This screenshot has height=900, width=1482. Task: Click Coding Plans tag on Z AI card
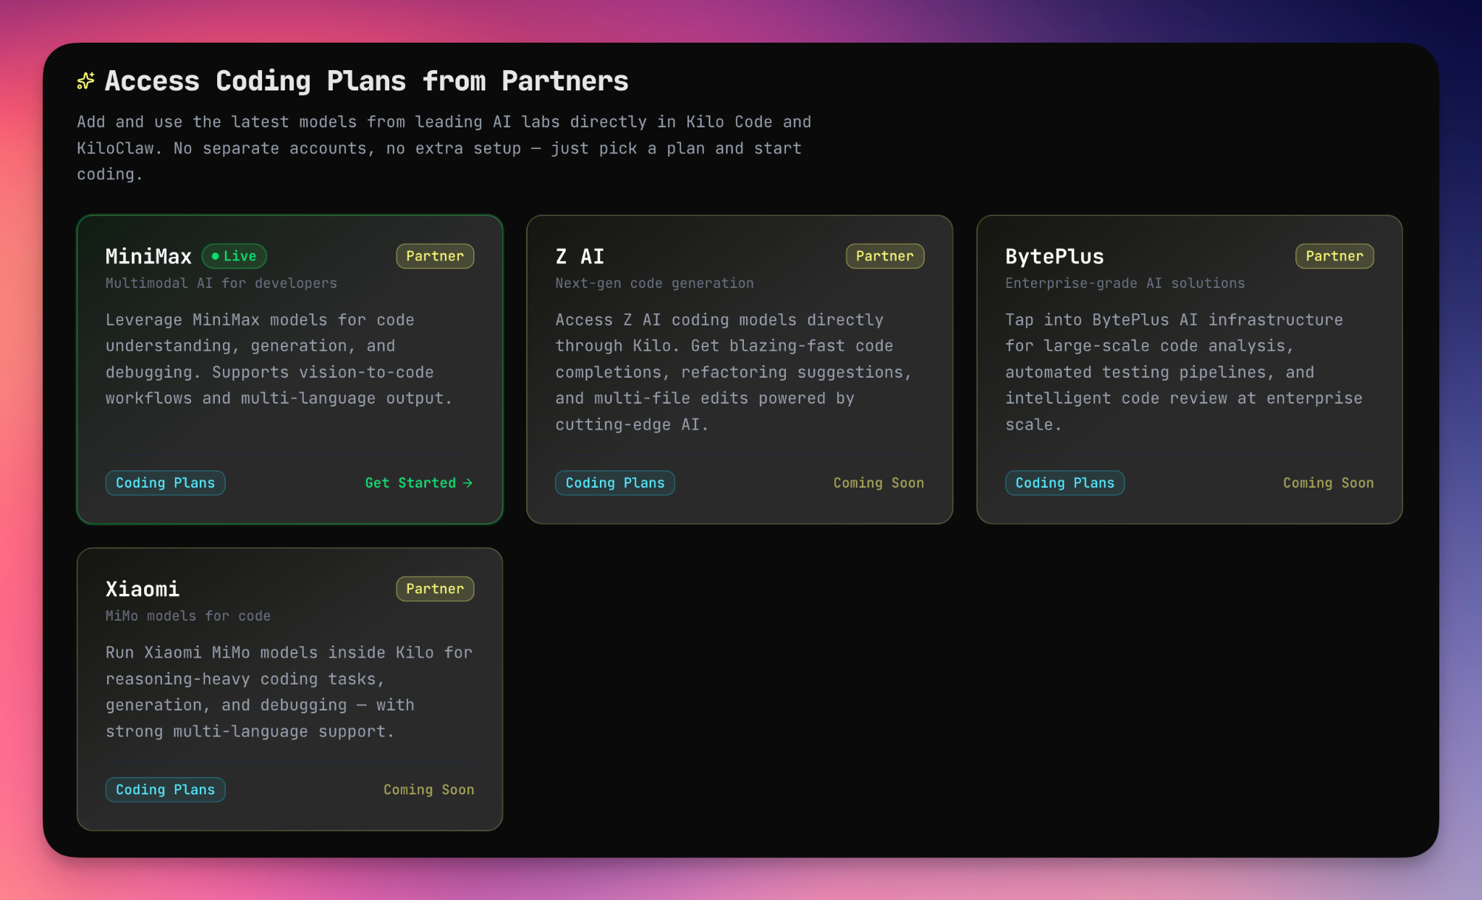pyautogui.click(x=615, y=483)
